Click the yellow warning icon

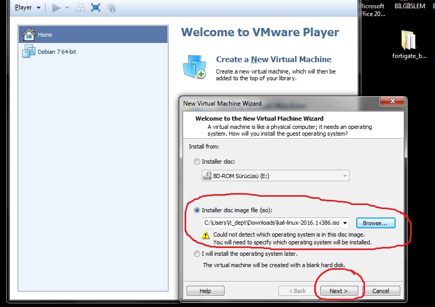[205, 235]
